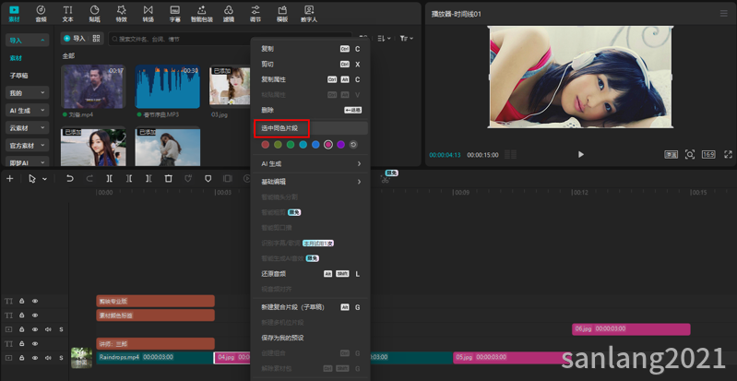The image size is (737, 381).
Task: Expand the 我的 sidebar dropdown
Action: click(28, 93)
